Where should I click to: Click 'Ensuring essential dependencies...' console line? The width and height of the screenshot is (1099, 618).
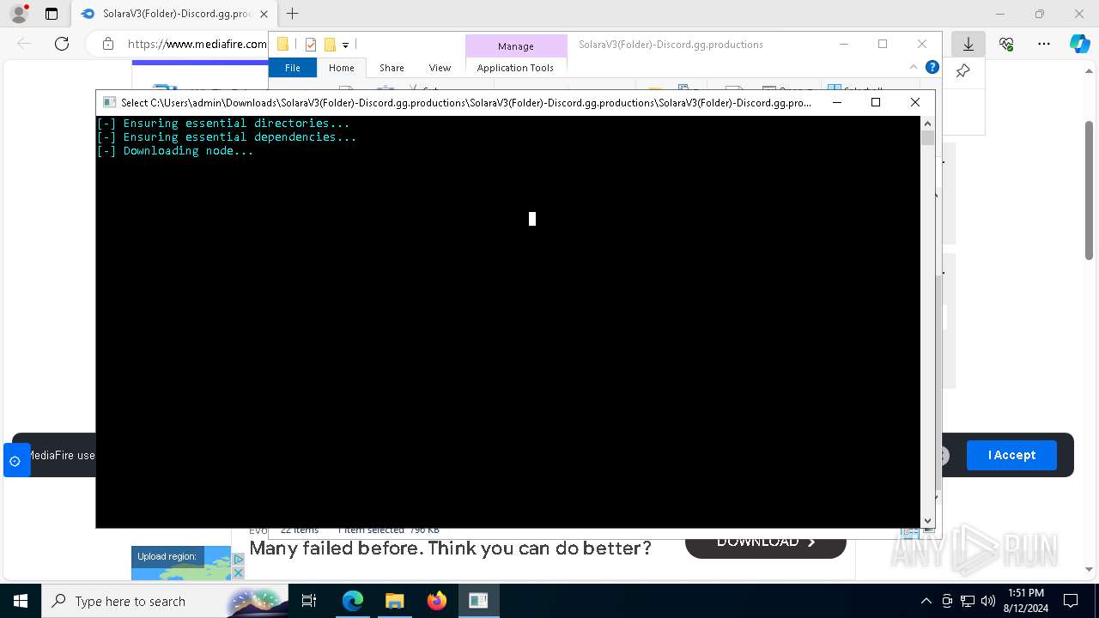(226, 136)
